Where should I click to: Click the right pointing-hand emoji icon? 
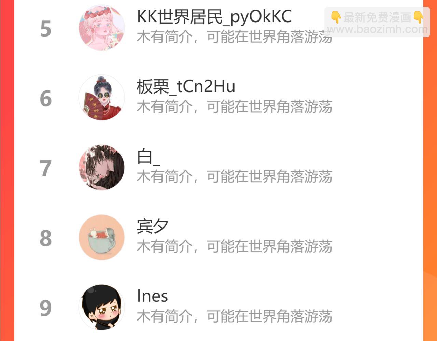(x=418, y=17)
